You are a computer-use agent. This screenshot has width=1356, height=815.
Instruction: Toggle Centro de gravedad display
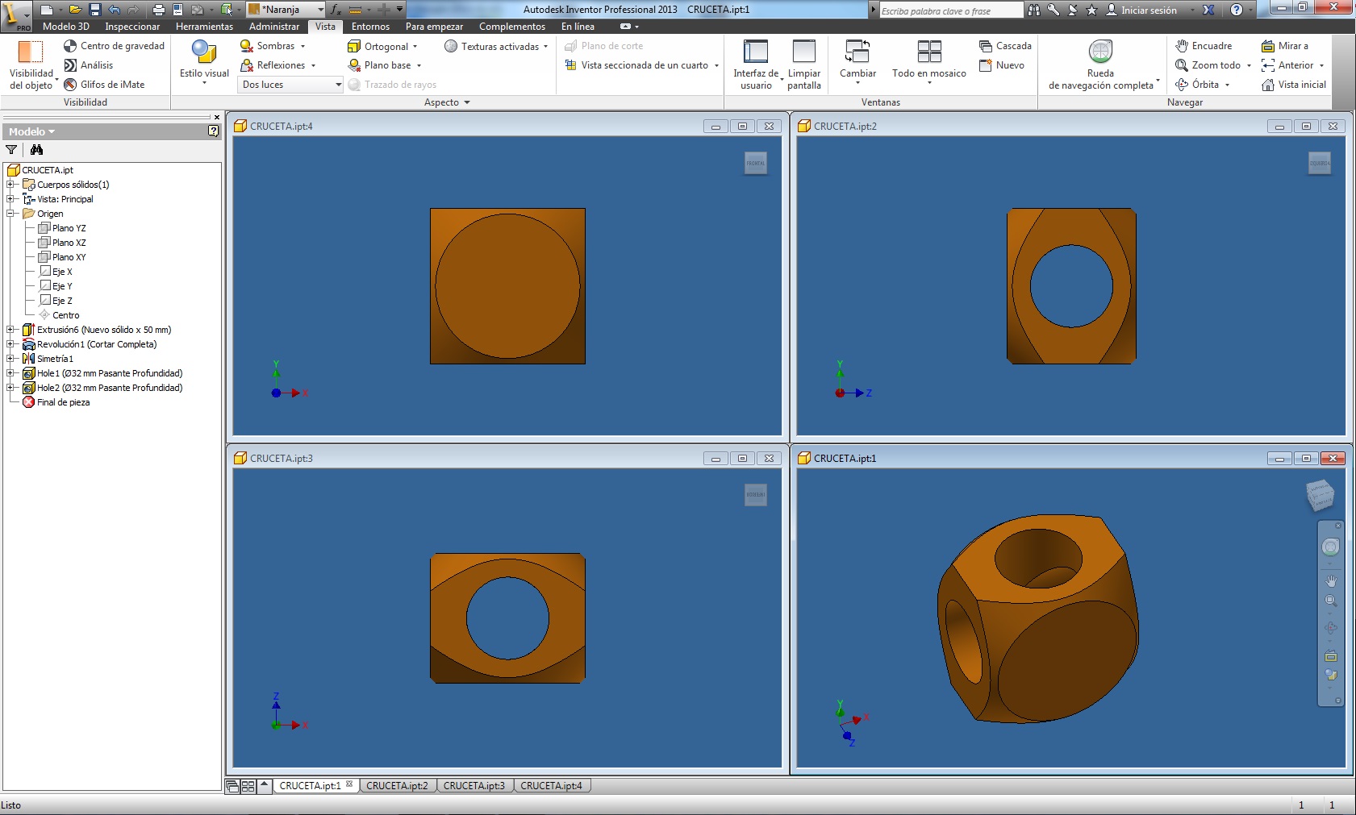[x=114, y=46]
